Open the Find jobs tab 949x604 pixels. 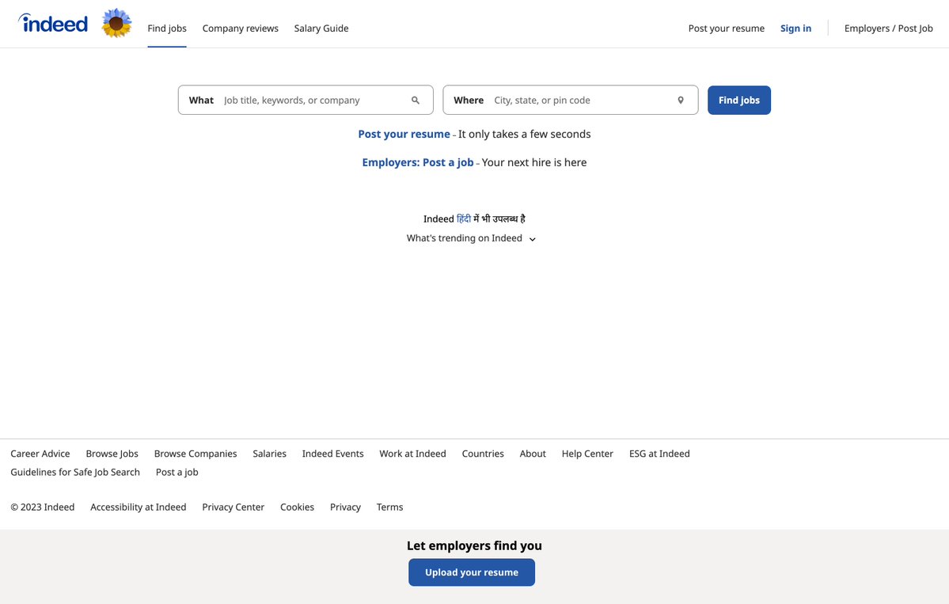(x=167, y=28)
